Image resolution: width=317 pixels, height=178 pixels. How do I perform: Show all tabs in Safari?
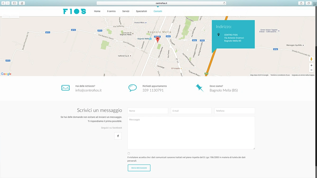coord(309,3)
